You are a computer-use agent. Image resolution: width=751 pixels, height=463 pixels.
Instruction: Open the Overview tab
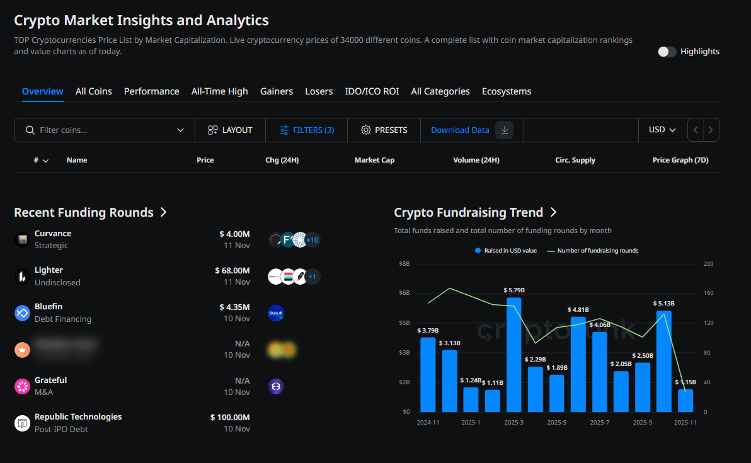[x=43, y=91]
